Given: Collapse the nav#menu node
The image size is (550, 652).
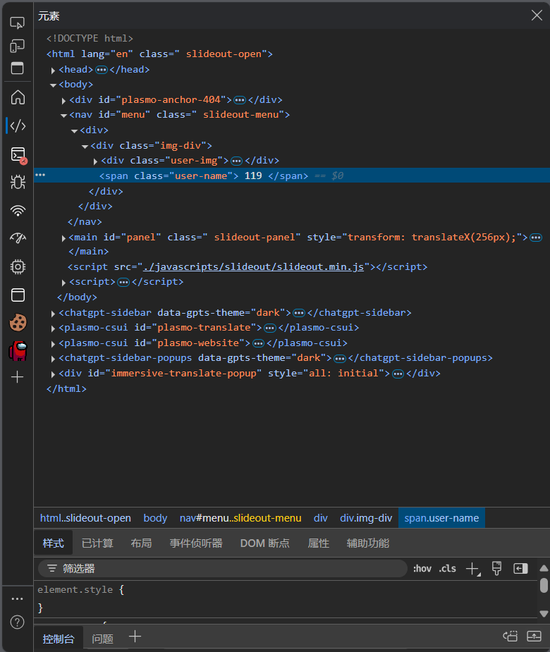Looking at the screenshot, I should (63, 115).
